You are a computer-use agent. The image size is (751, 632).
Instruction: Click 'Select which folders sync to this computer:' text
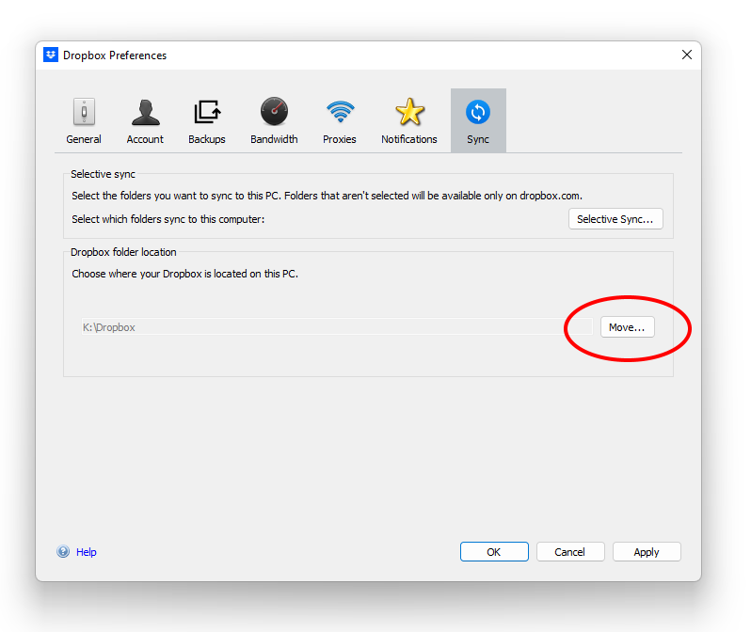tap(168, 219)
